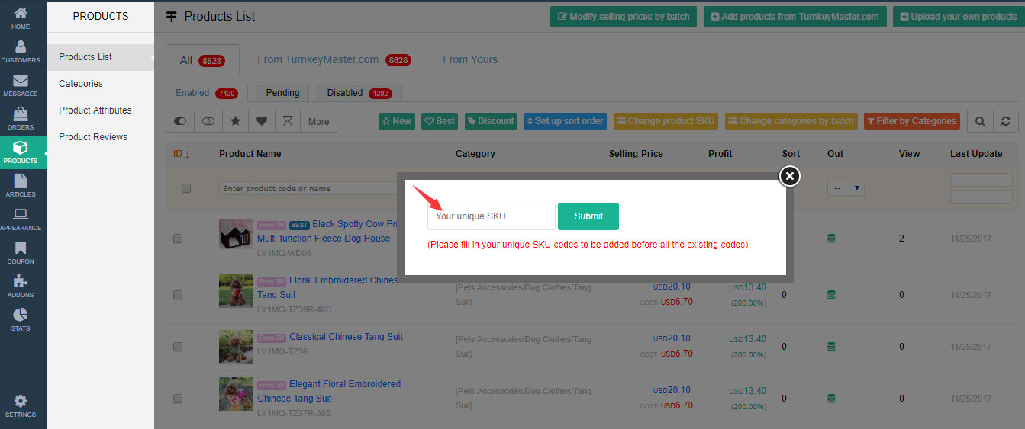1025x429 pixels.
Task: Click the refresh icon button
Action: pyautogui.click(x=1006, y=121)
